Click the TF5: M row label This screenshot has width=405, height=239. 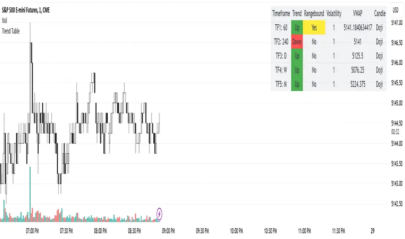281,84
